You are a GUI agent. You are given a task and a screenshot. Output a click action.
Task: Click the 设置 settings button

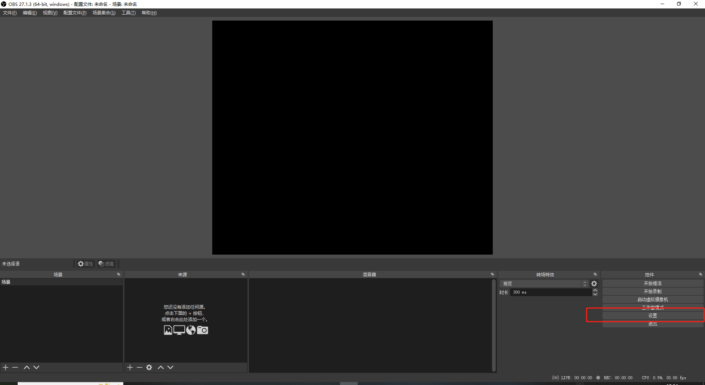click(x=652, y=316)
